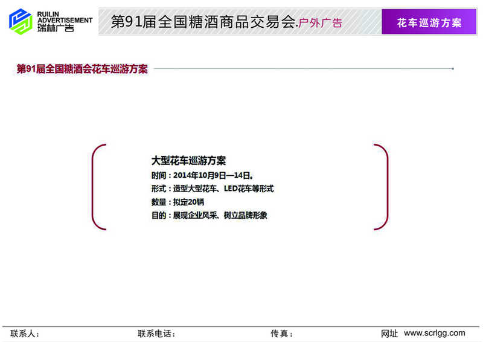Click the 联系人 field in the footer
Image resolution: width=483 pixels, height=342 pixels.
(x=25, y=334)
